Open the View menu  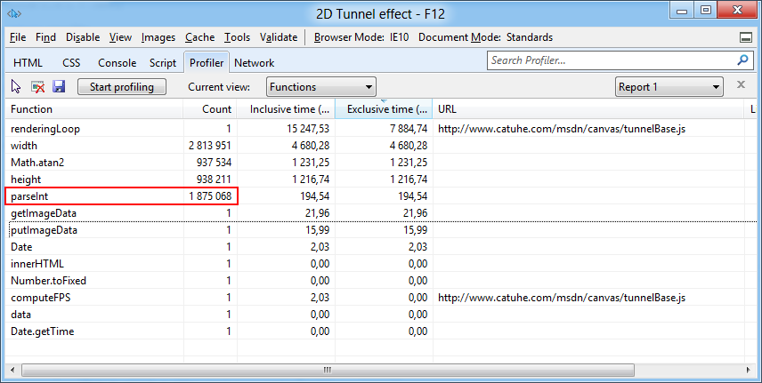tap(120, 37)
